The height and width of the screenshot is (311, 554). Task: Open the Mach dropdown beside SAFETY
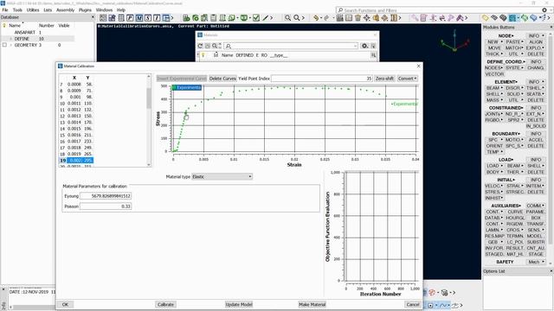[536, 262]
